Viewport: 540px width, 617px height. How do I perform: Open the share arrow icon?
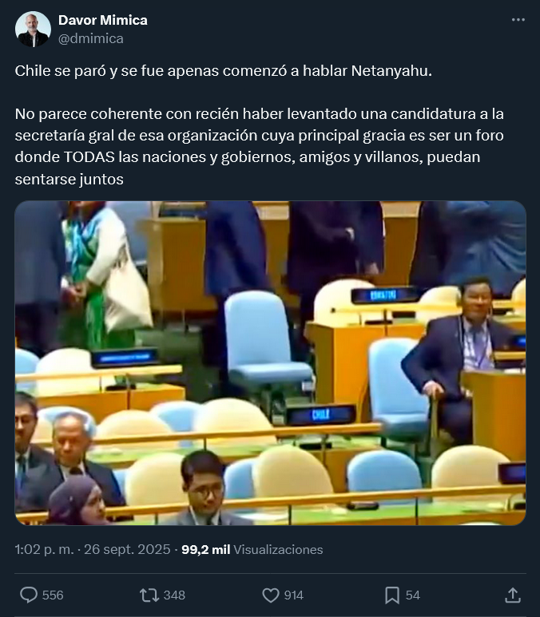coord(513,595)
